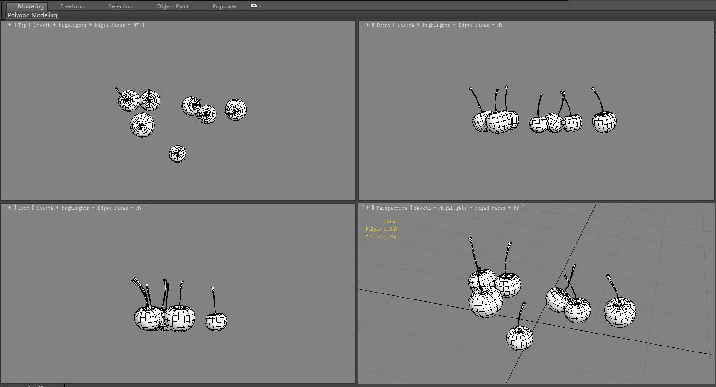Open the [+] menu of the Left viewport
This screenshot has width=716, height=387.
click(9, 208)
